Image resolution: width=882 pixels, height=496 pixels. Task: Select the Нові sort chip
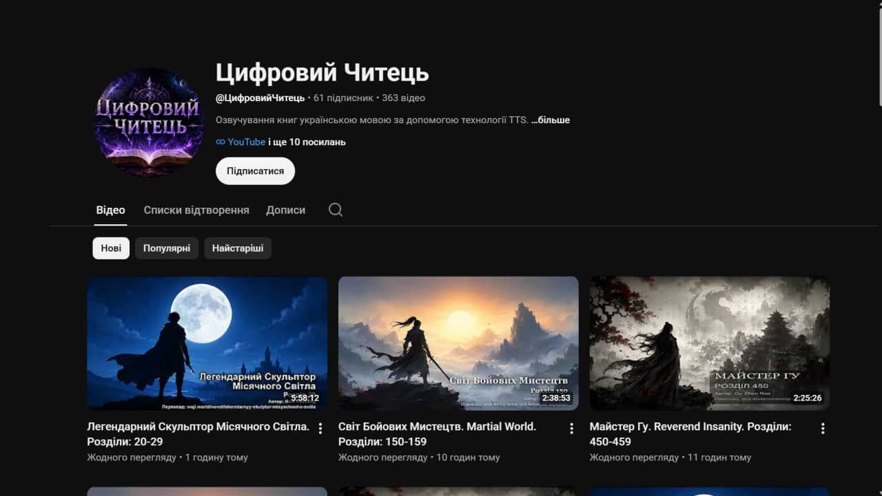(111, 248)
